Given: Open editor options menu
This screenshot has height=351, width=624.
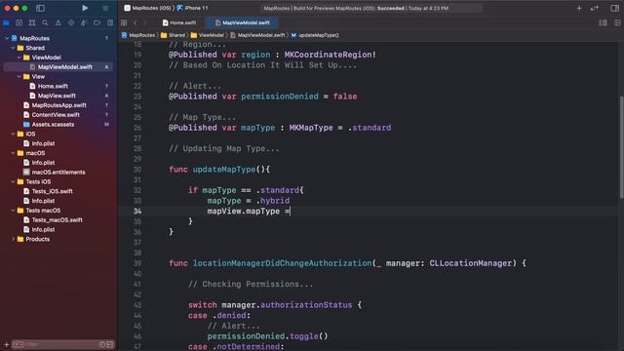Looking at the screenshot, I should 603,22.
